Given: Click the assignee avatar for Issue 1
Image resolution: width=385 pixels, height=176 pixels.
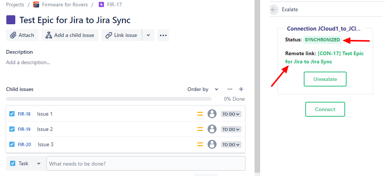Looking at the screenshot, I should point(212,114).
